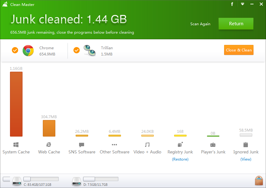
Task: Click the orange Close & Clean button
Action: 239,50
